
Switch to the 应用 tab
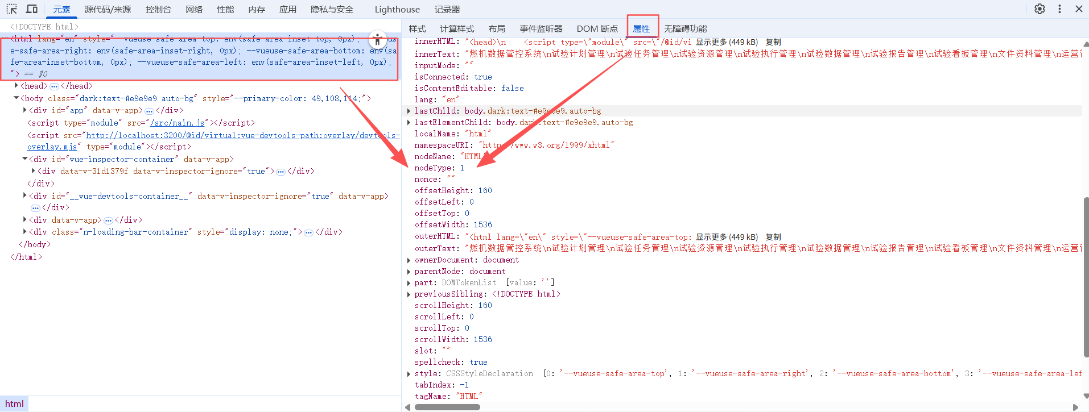(x=288, y=10)
